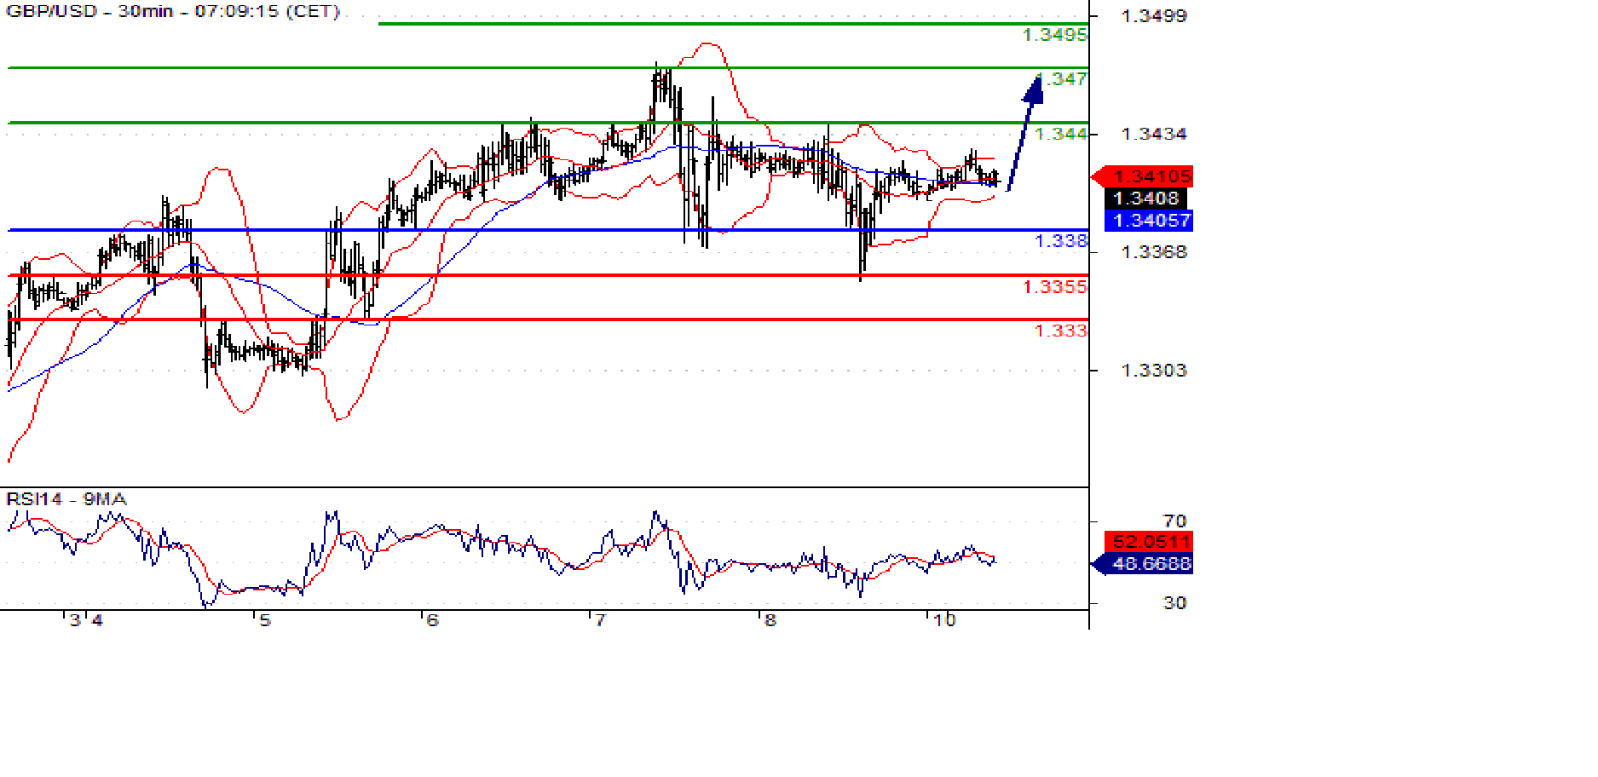Click the 1.3434 price axis value
Screen dimensions: 1598x777
point(1154,134)
